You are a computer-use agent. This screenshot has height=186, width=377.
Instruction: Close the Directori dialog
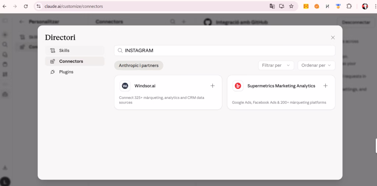(333, 37)
